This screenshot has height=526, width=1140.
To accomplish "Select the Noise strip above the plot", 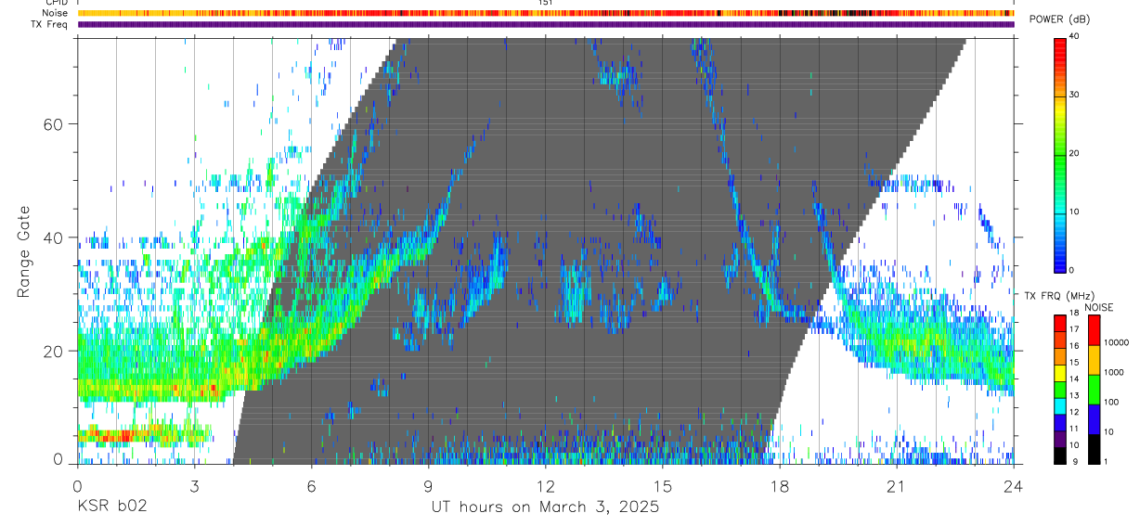I will point(546,13).
